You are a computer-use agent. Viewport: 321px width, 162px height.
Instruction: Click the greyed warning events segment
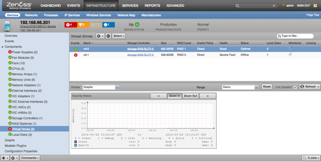tap(96, 25)
